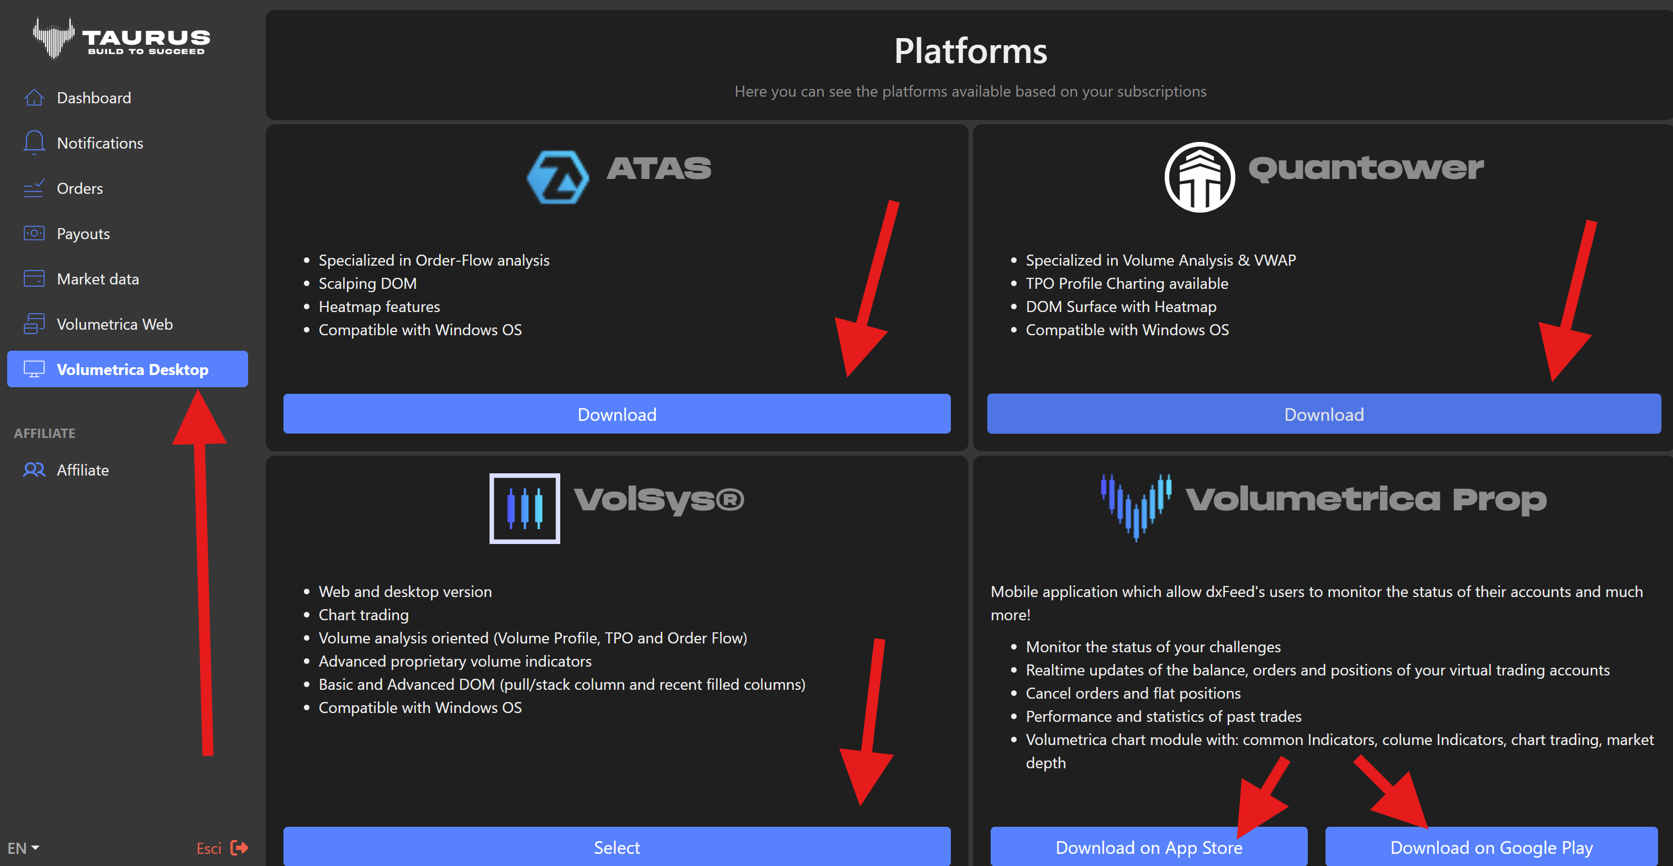Click the Market data card icon
The image size is (1673, 866).
point(34,278)
